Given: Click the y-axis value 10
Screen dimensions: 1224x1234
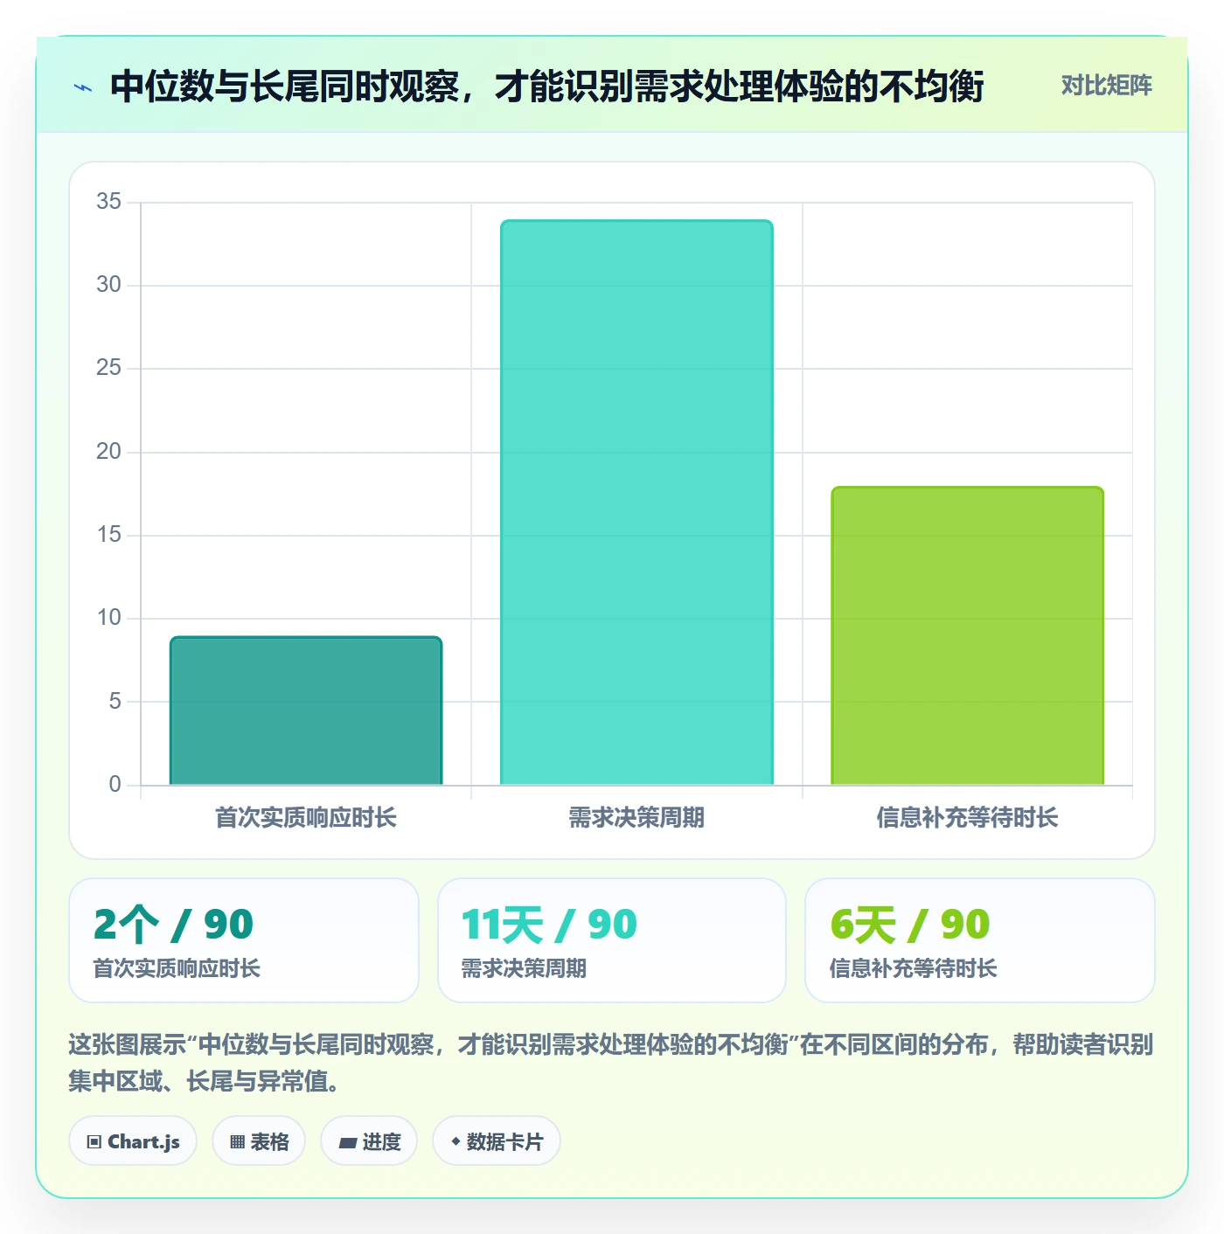Looking at the screenshot, I should tap(109, 618).
